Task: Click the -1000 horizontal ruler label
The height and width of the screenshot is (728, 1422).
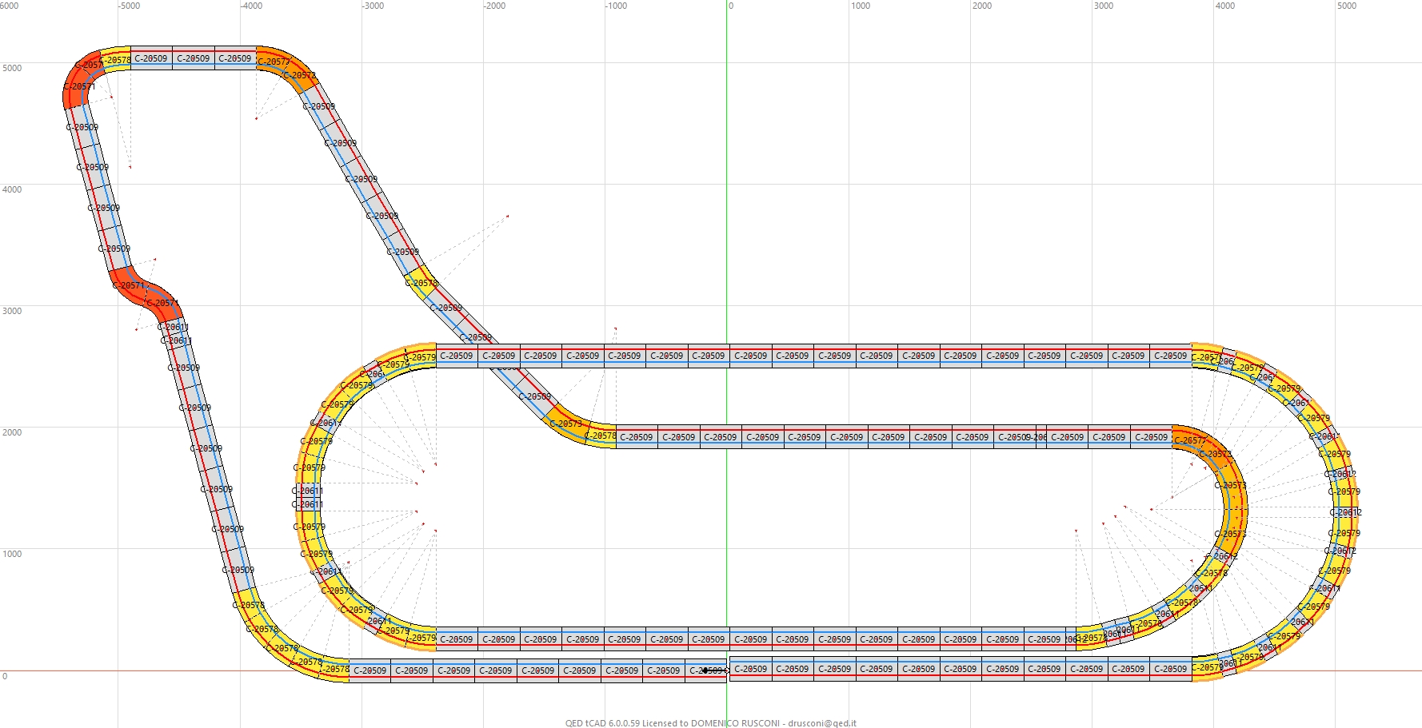Action: (x=617, y=6)
